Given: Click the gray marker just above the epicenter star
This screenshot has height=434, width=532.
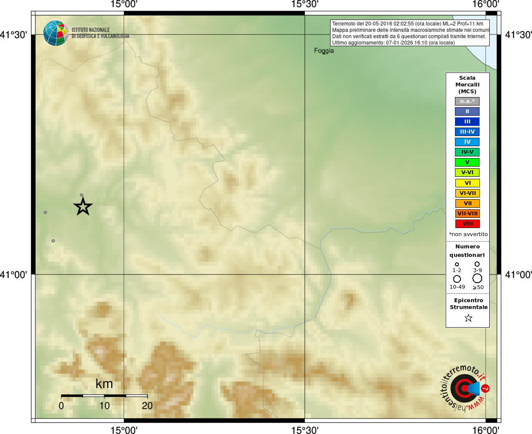Looking at the screenshot, I should (82, 195).
